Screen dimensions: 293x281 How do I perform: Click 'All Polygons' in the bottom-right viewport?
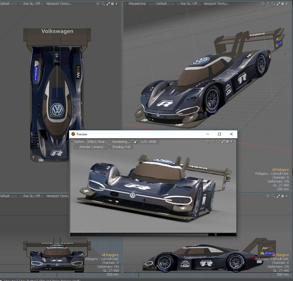(280, 255)
